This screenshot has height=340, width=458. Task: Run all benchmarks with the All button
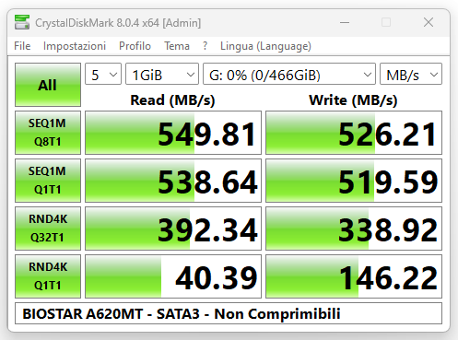click(48, 85)
